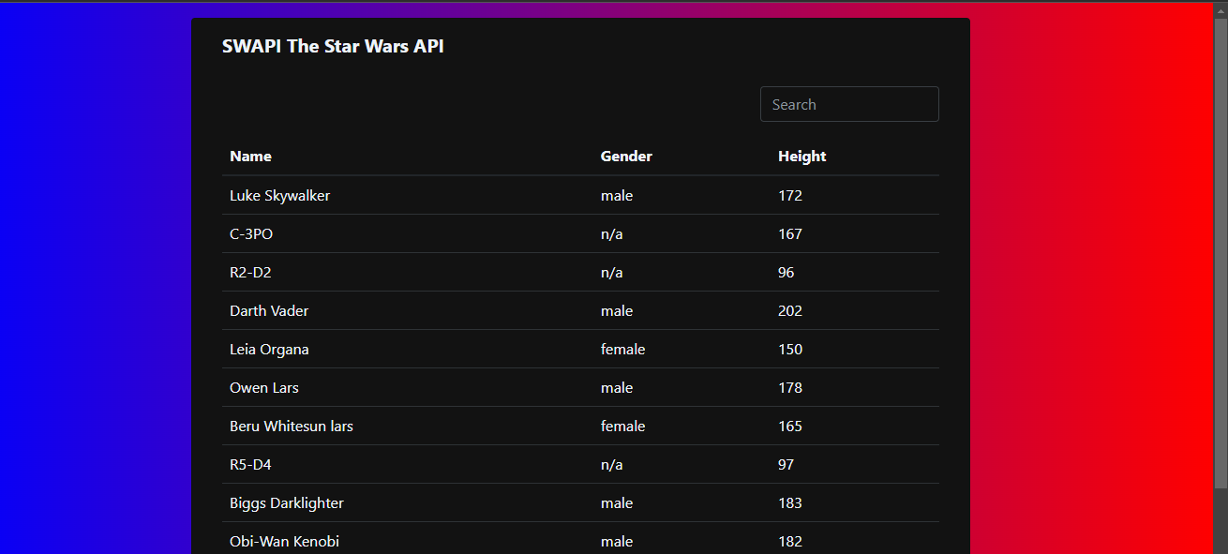Select the C-3PO name cell
1228x554 pixels.
251,234
